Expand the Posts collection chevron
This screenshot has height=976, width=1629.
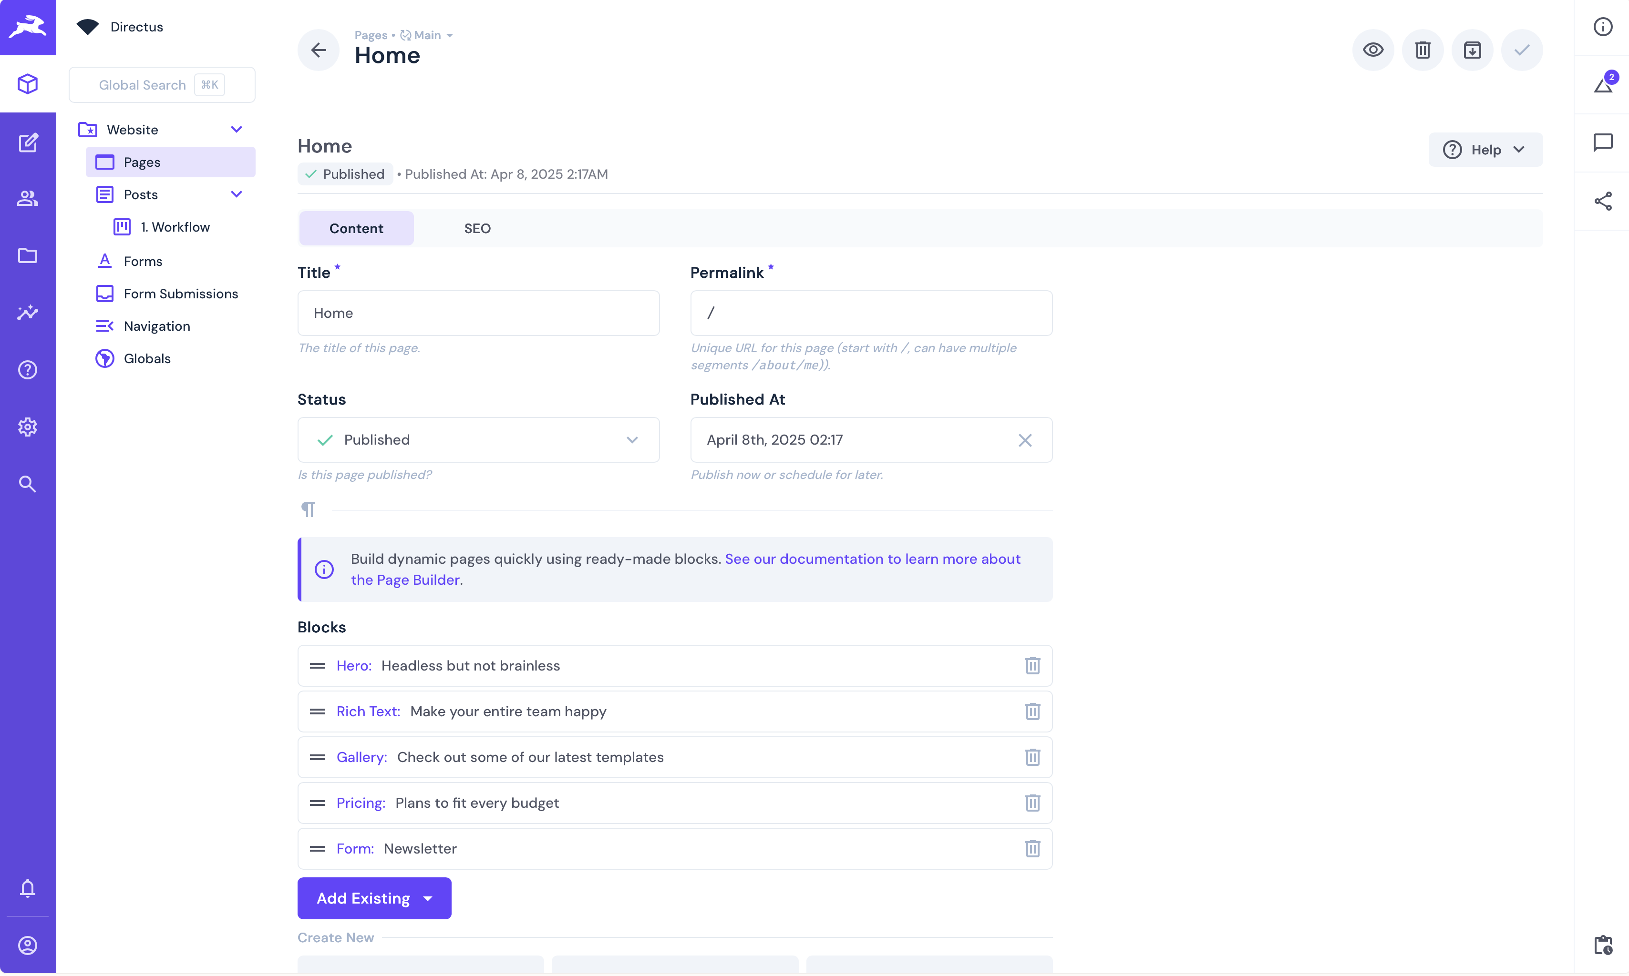pyautogui.click(x=237, y=194)
